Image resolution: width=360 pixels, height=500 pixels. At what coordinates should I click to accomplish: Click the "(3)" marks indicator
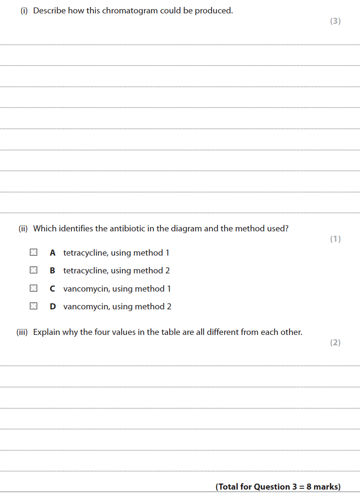[x=335, y=21]
